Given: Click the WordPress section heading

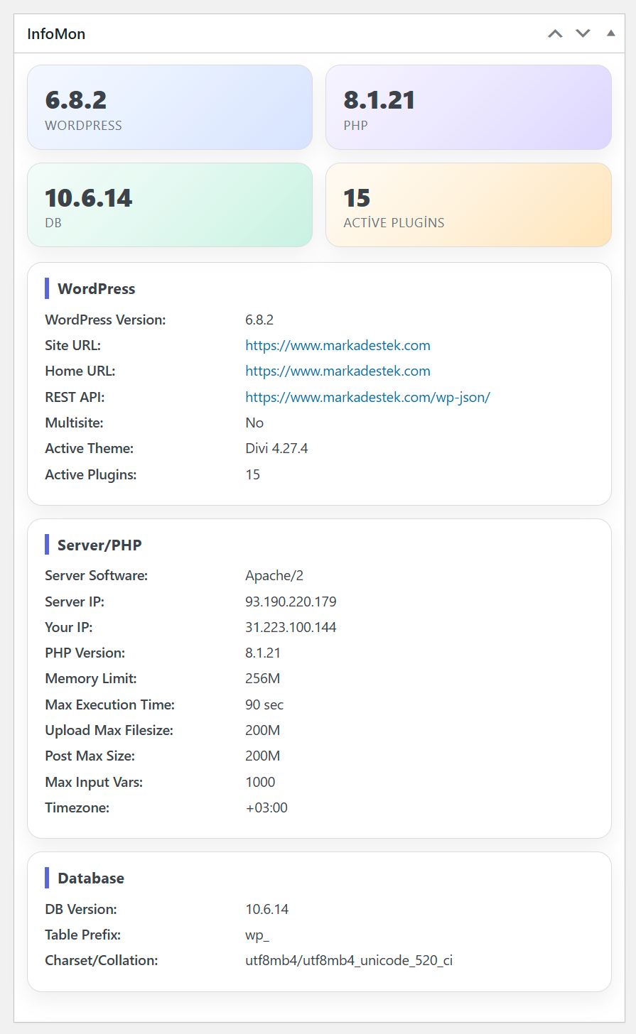Looking at the screenshot, I should point(96,289).
